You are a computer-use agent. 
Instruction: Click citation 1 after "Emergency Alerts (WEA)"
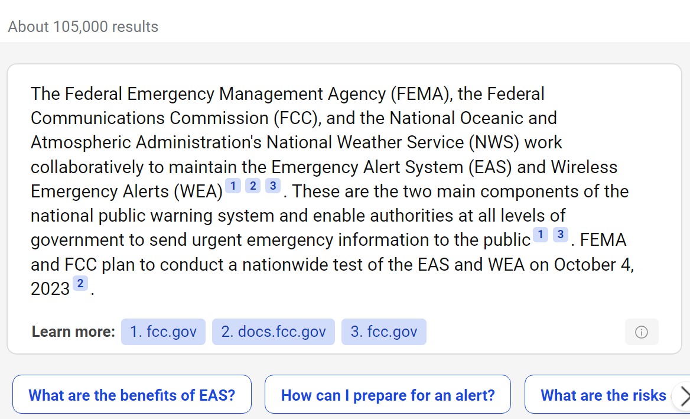click(233, 186)
